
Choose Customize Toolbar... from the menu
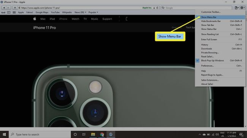click(220, 12)
